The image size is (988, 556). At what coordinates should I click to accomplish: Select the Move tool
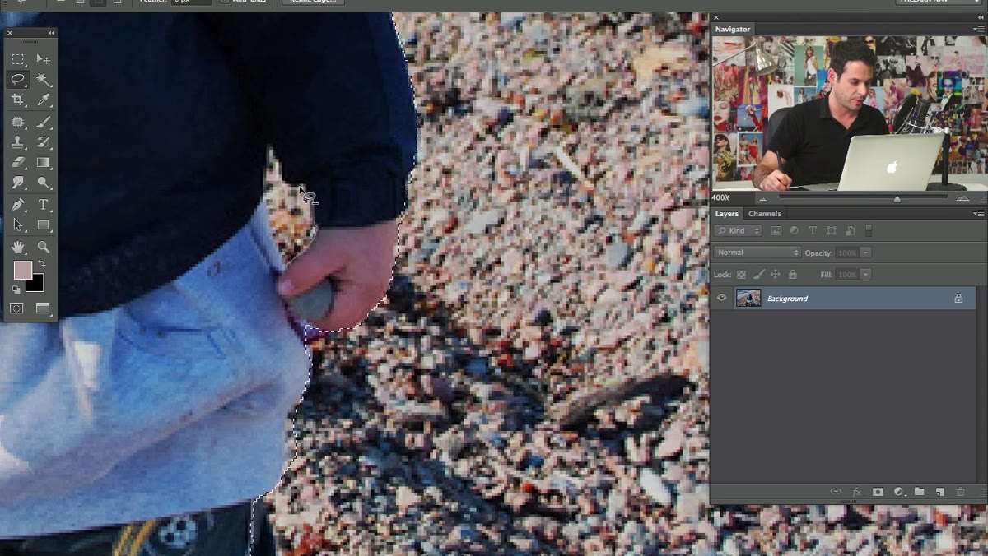(44, 59)
